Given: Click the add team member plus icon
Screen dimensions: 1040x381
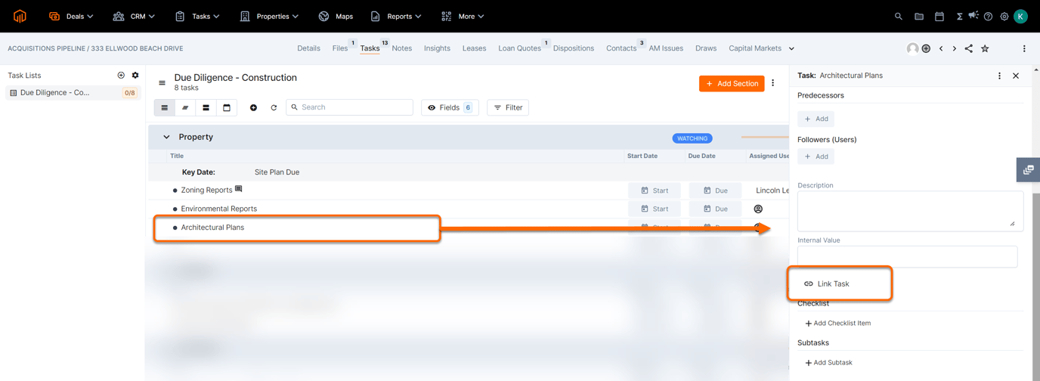Looking at the screenshot, I should pos(926,48).
